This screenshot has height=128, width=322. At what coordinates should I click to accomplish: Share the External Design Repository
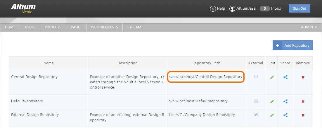pos(285,115)
